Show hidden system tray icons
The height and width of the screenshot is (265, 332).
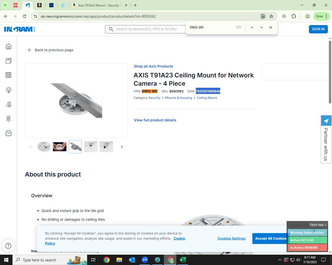click(x=280, y=260)
